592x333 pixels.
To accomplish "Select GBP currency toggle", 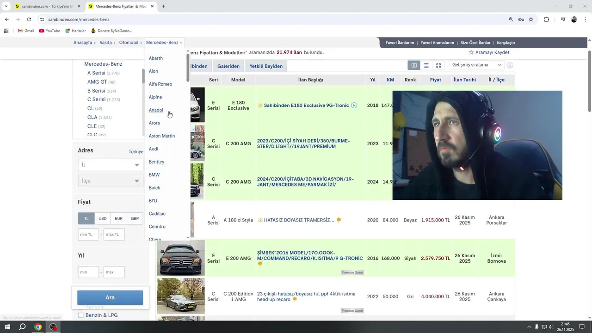I will tap(135, 218).
